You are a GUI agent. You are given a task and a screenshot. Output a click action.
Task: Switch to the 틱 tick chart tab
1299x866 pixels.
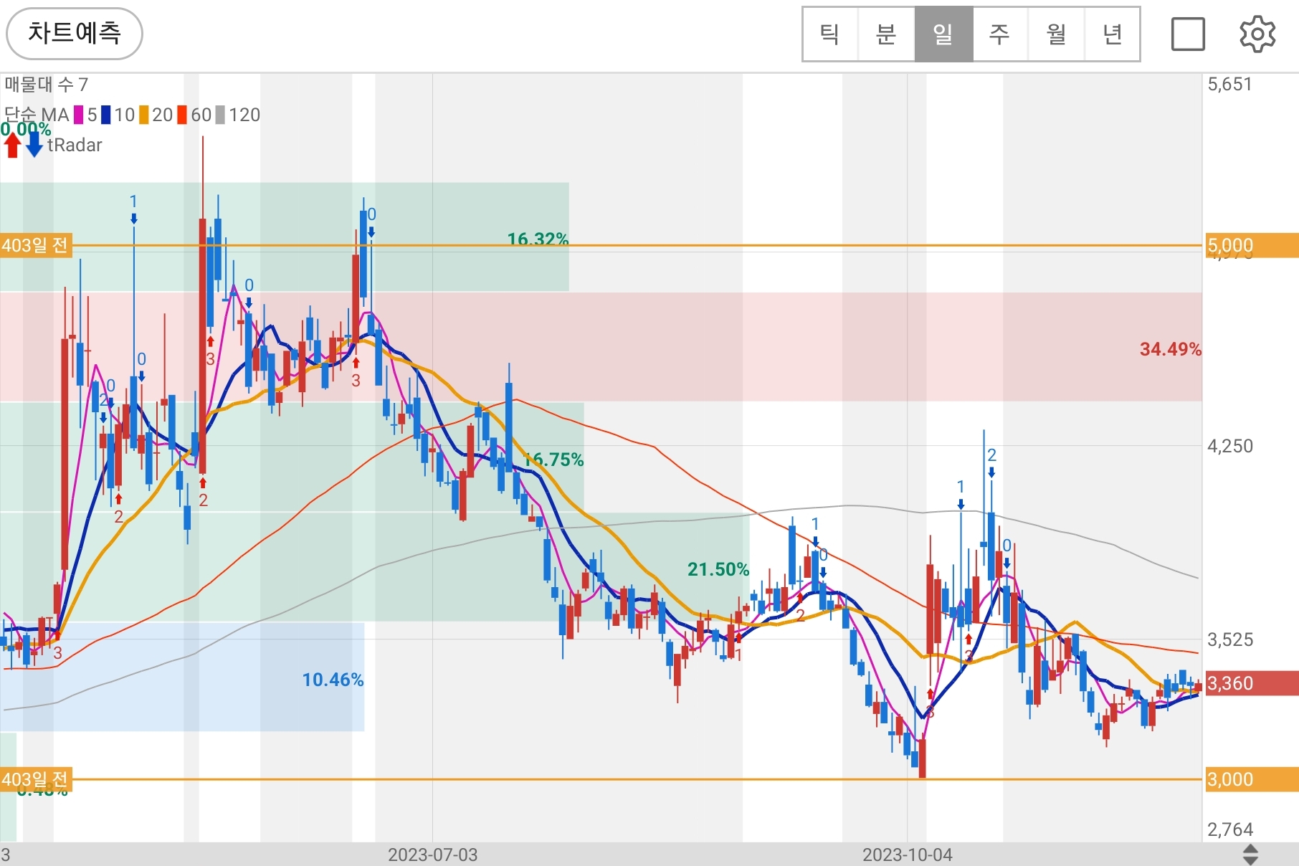click(x=830, y=34)
